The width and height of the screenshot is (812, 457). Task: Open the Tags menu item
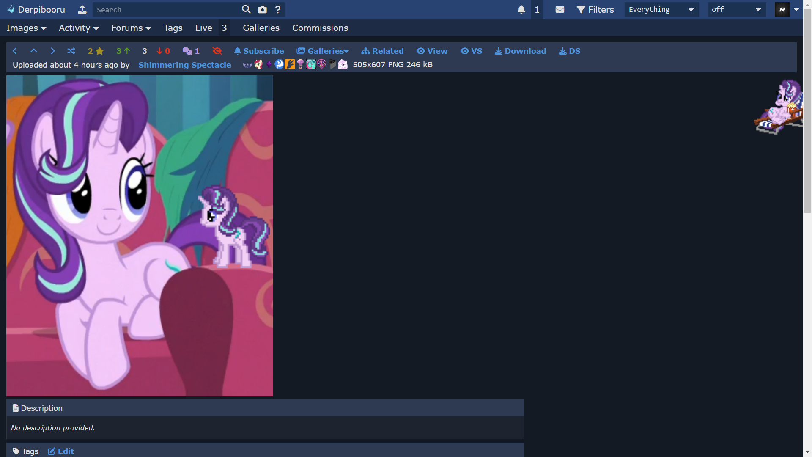(173, 28)
